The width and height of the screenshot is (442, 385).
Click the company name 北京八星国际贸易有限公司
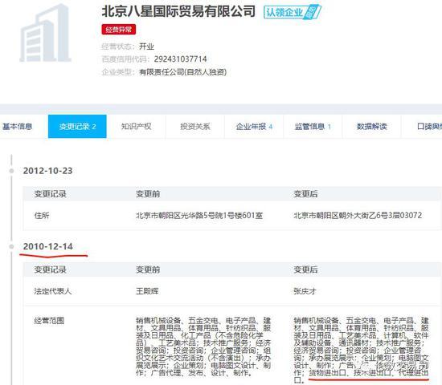tap(178, 11)
